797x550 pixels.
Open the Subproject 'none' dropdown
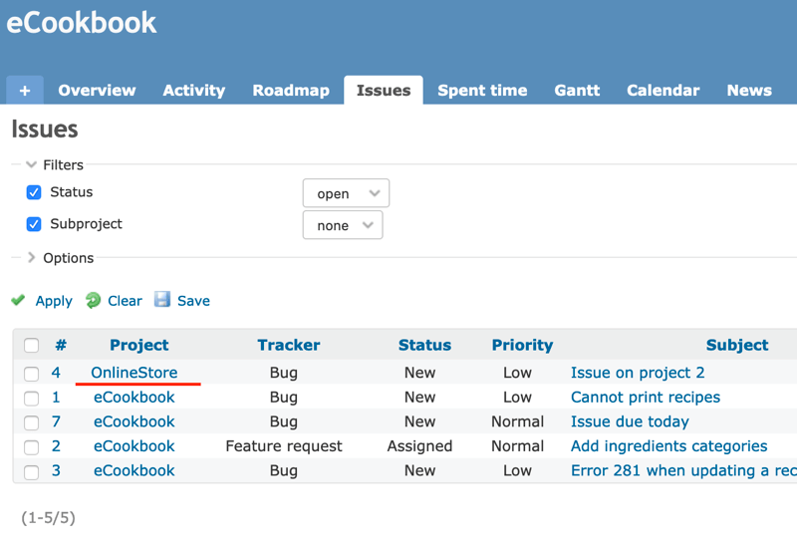343,225
